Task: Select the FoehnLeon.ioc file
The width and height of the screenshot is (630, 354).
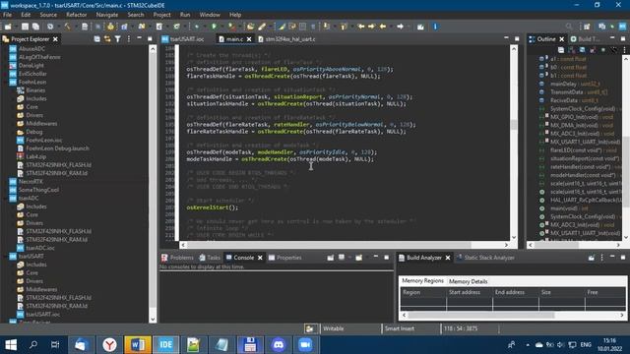Action: point(43,140)
